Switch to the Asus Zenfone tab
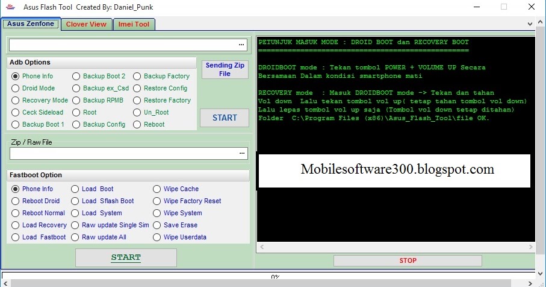The height and width of the screenshot is (287, 546). [31, 24]
